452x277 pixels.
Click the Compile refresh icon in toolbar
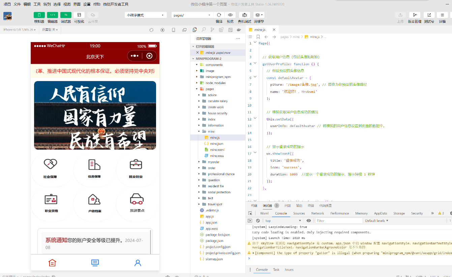219,15
